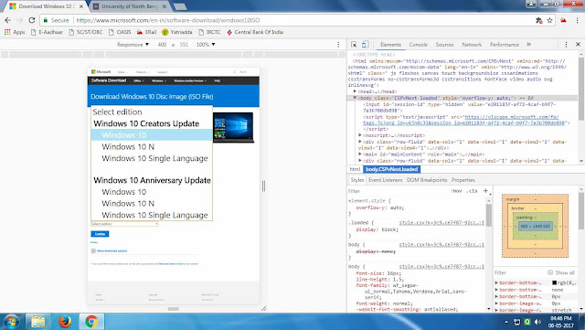This screenshot has width=585, height=330.
Task: Choose Windows 10 Single Language under Anniversary Update
Action: click(152, 215)
